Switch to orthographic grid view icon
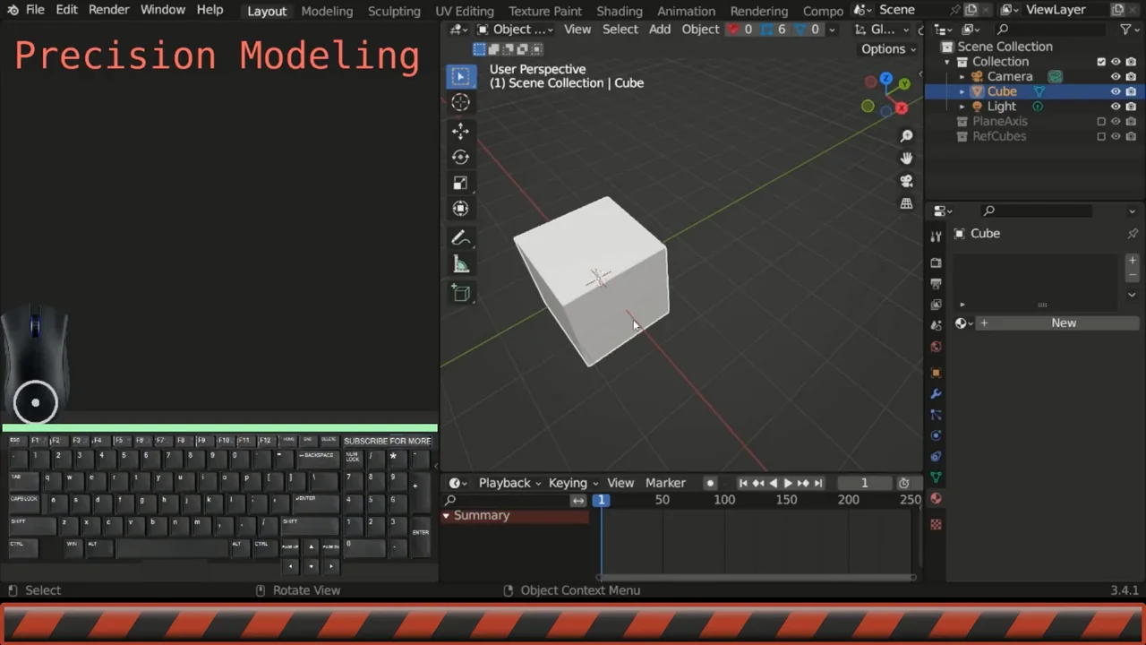1146x645 pixels. [906, 203]
